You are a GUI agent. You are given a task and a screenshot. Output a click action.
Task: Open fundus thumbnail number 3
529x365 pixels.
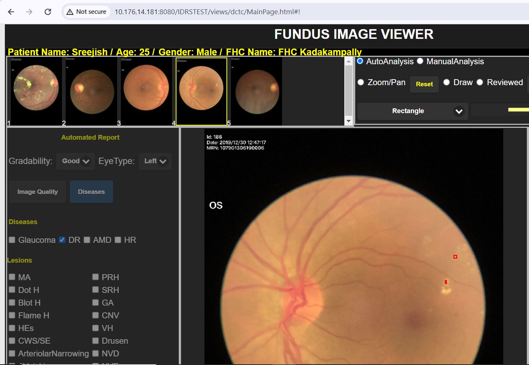tap(146, 91)
